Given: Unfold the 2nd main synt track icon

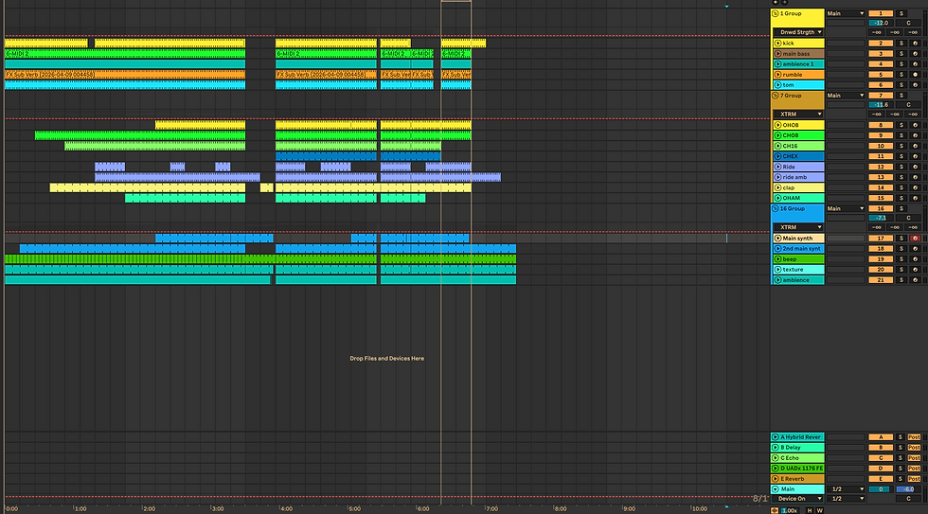Looking at the screenshot, I should pyautogui.click(x=777, y=248).
